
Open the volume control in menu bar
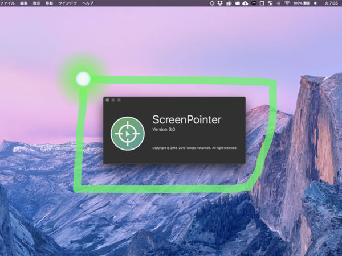click(316, 3)
